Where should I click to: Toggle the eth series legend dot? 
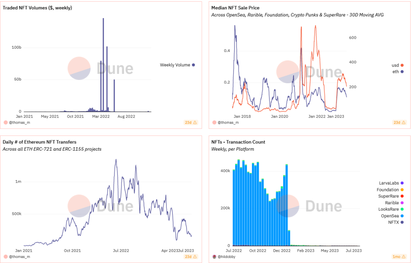pos(402,72)
